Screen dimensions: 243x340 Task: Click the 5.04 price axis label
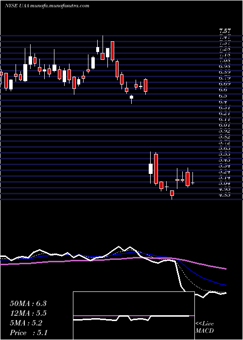(x=225, y=184)
